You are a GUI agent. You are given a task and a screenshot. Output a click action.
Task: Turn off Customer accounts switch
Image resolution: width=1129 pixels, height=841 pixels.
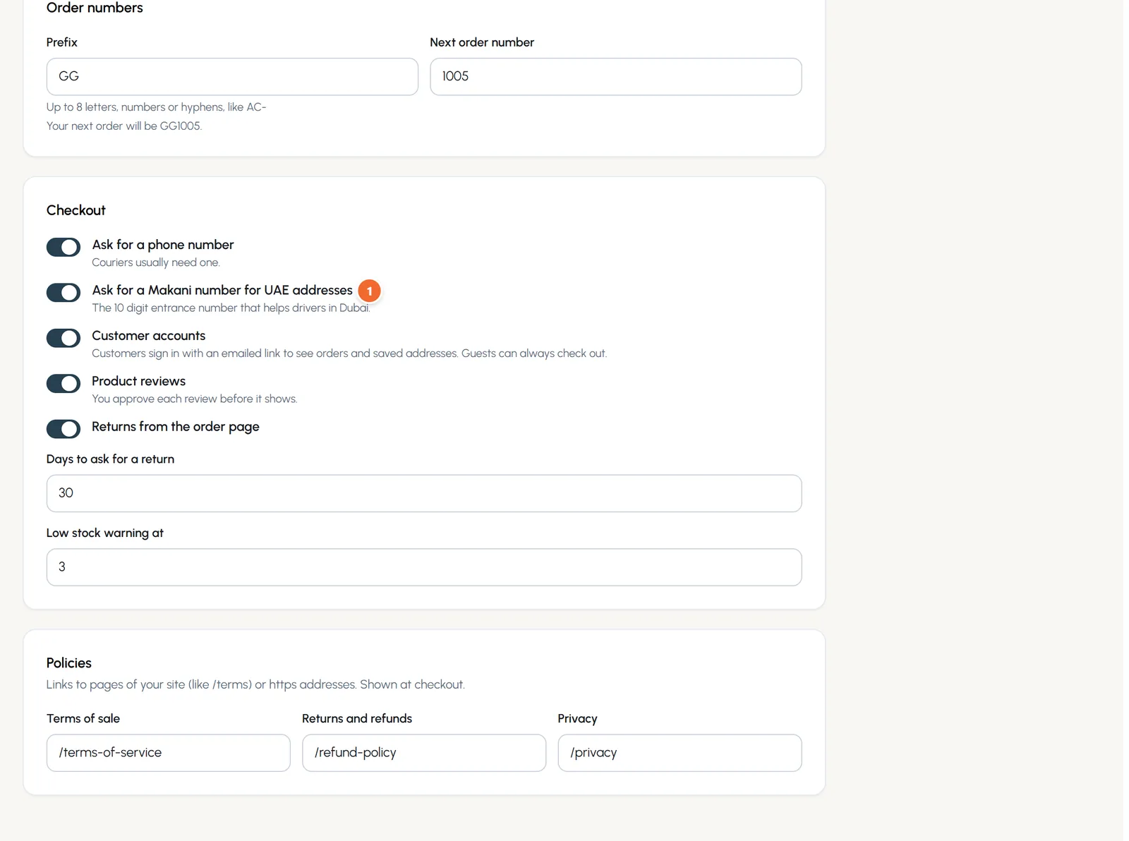click(64, 338)
